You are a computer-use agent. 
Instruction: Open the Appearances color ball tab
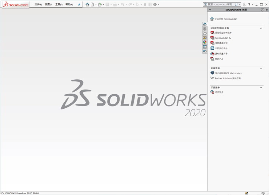[205, 42]
